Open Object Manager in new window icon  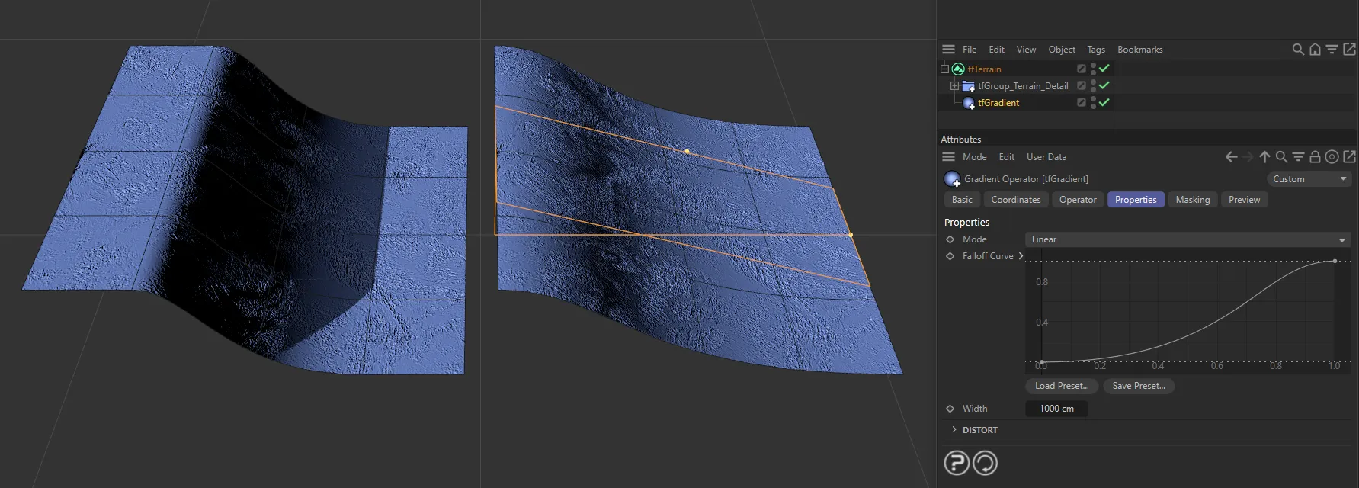1349,49
